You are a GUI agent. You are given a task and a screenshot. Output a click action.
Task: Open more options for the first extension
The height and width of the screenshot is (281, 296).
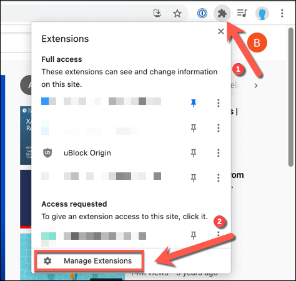click(219, 103)
